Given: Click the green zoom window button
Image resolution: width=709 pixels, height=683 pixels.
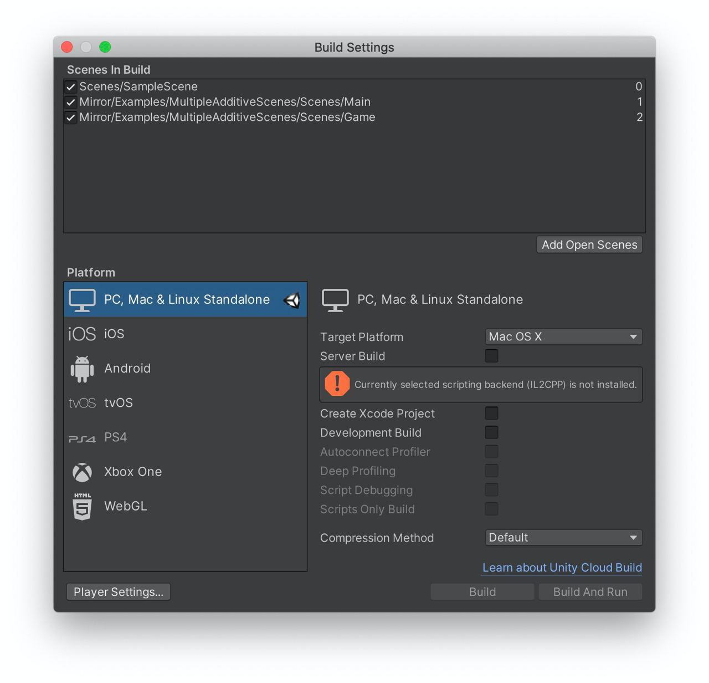Looking at the screenshot, I should [x=105, y=47].
